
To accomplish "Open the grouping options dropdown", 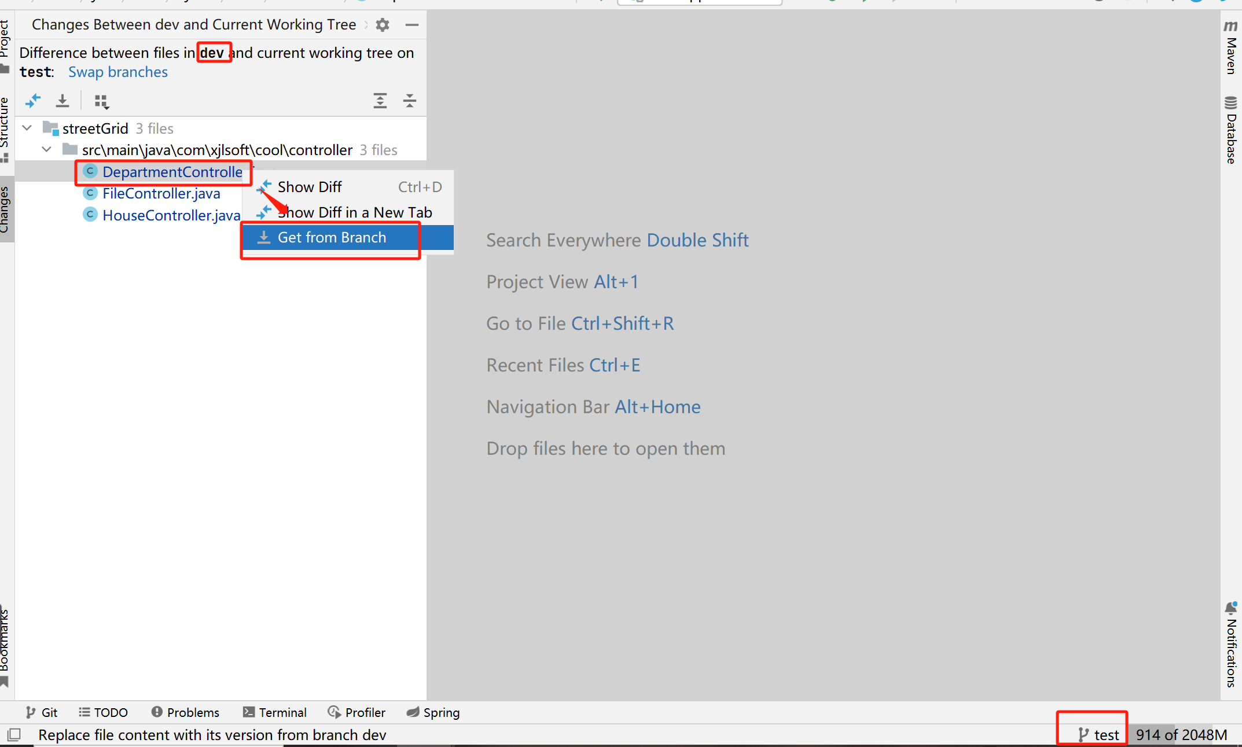I will pyautogui.click(x=102, y=101).
